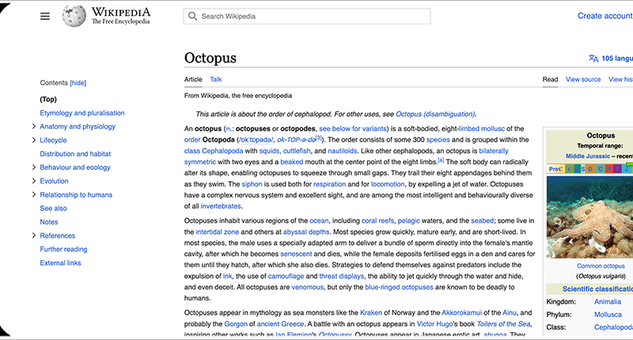Expand the Behaviour and ecology section
The width and height of the screenshot is (633, 340).
33,168
